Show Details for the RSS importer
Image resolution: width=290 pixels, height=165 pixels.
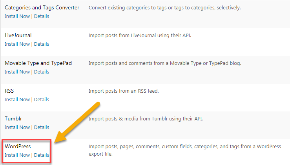[x=42, y=99]
